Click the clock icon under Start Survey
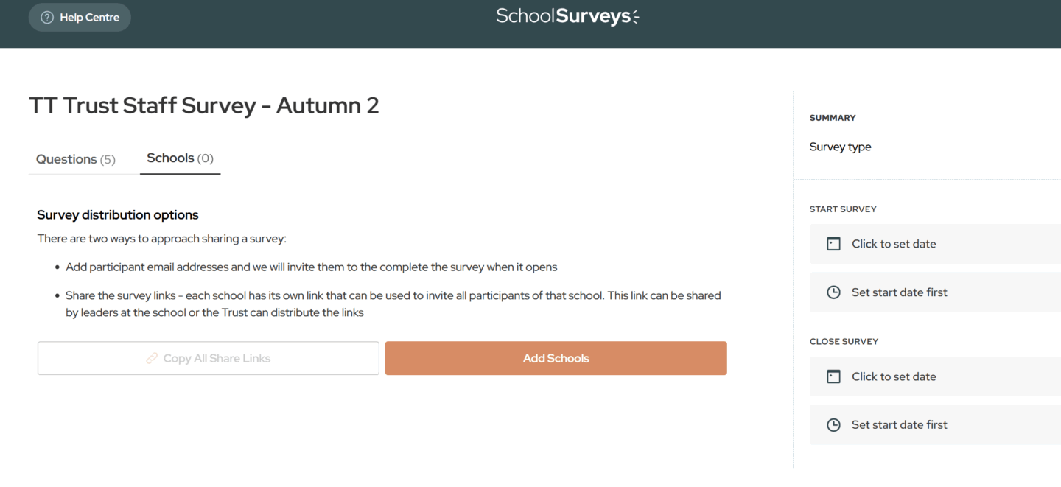The height and width of the screenshot is (487, 1061). click(x=833, y=292)
